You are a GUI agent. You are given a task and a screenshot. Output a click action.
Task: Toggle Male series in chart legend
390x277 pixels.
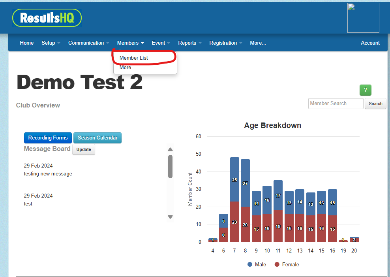(257, 264)
